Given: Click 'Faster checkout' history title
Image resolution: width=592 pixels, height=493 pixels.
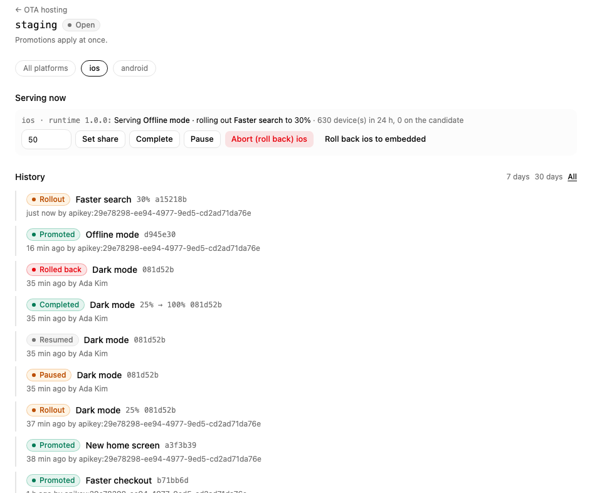Looking at the screenshot, I should [119, 480].
